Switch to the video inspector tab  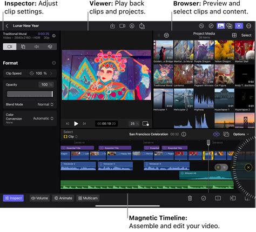10,47
